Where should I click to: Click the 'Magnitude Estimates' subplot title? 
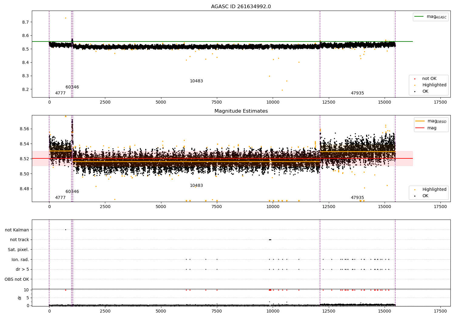(x=241, y=111)
